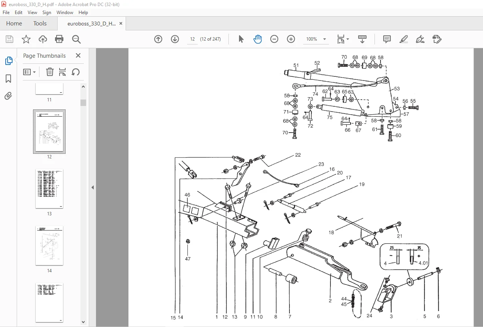Go to previous page arrow

[x=158, y=39]
